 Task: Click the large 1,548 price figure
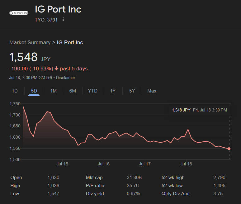[23, 57]
